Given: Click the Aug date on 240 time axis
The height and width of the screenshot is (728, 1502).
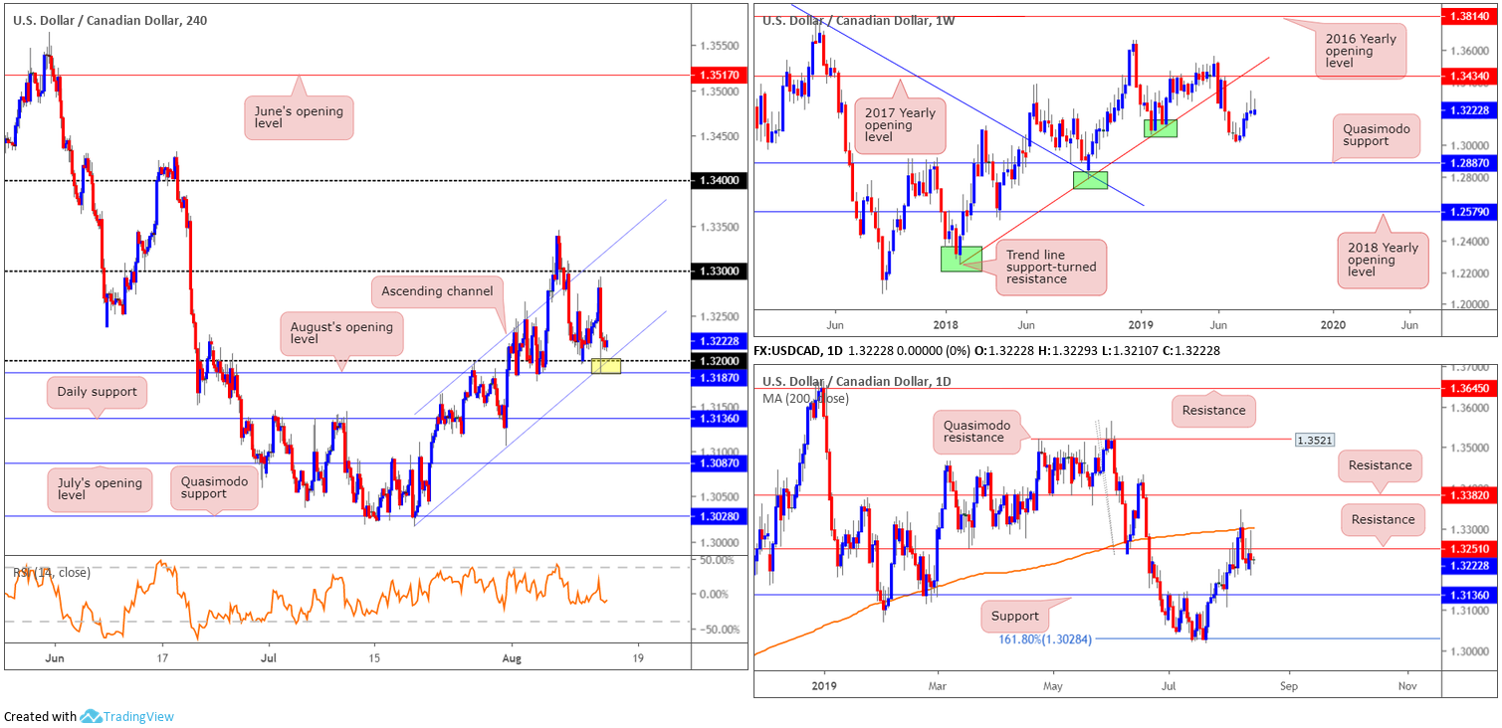Looking at the screenshot, I should pyautogui.click(x=512, y=657).
